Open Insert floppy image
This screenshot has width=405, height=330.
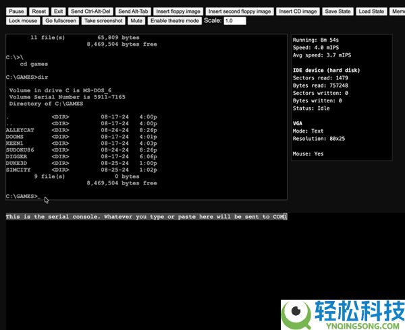coord(177,11)
